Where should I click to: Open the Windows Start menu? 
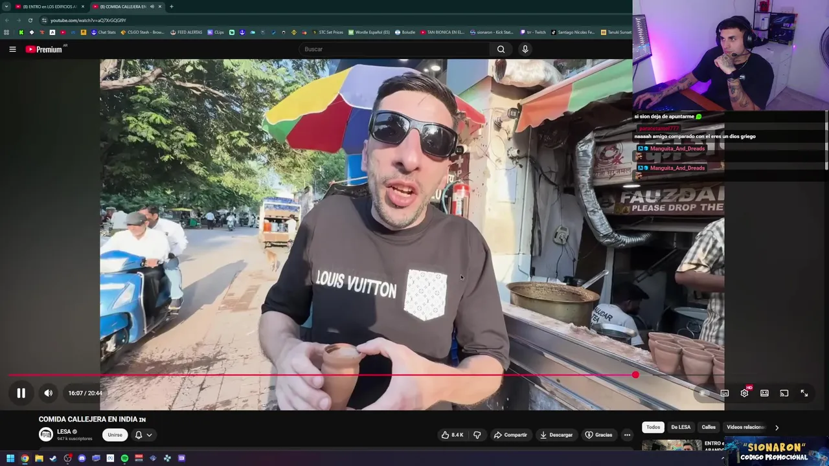(x=10, y=458)
